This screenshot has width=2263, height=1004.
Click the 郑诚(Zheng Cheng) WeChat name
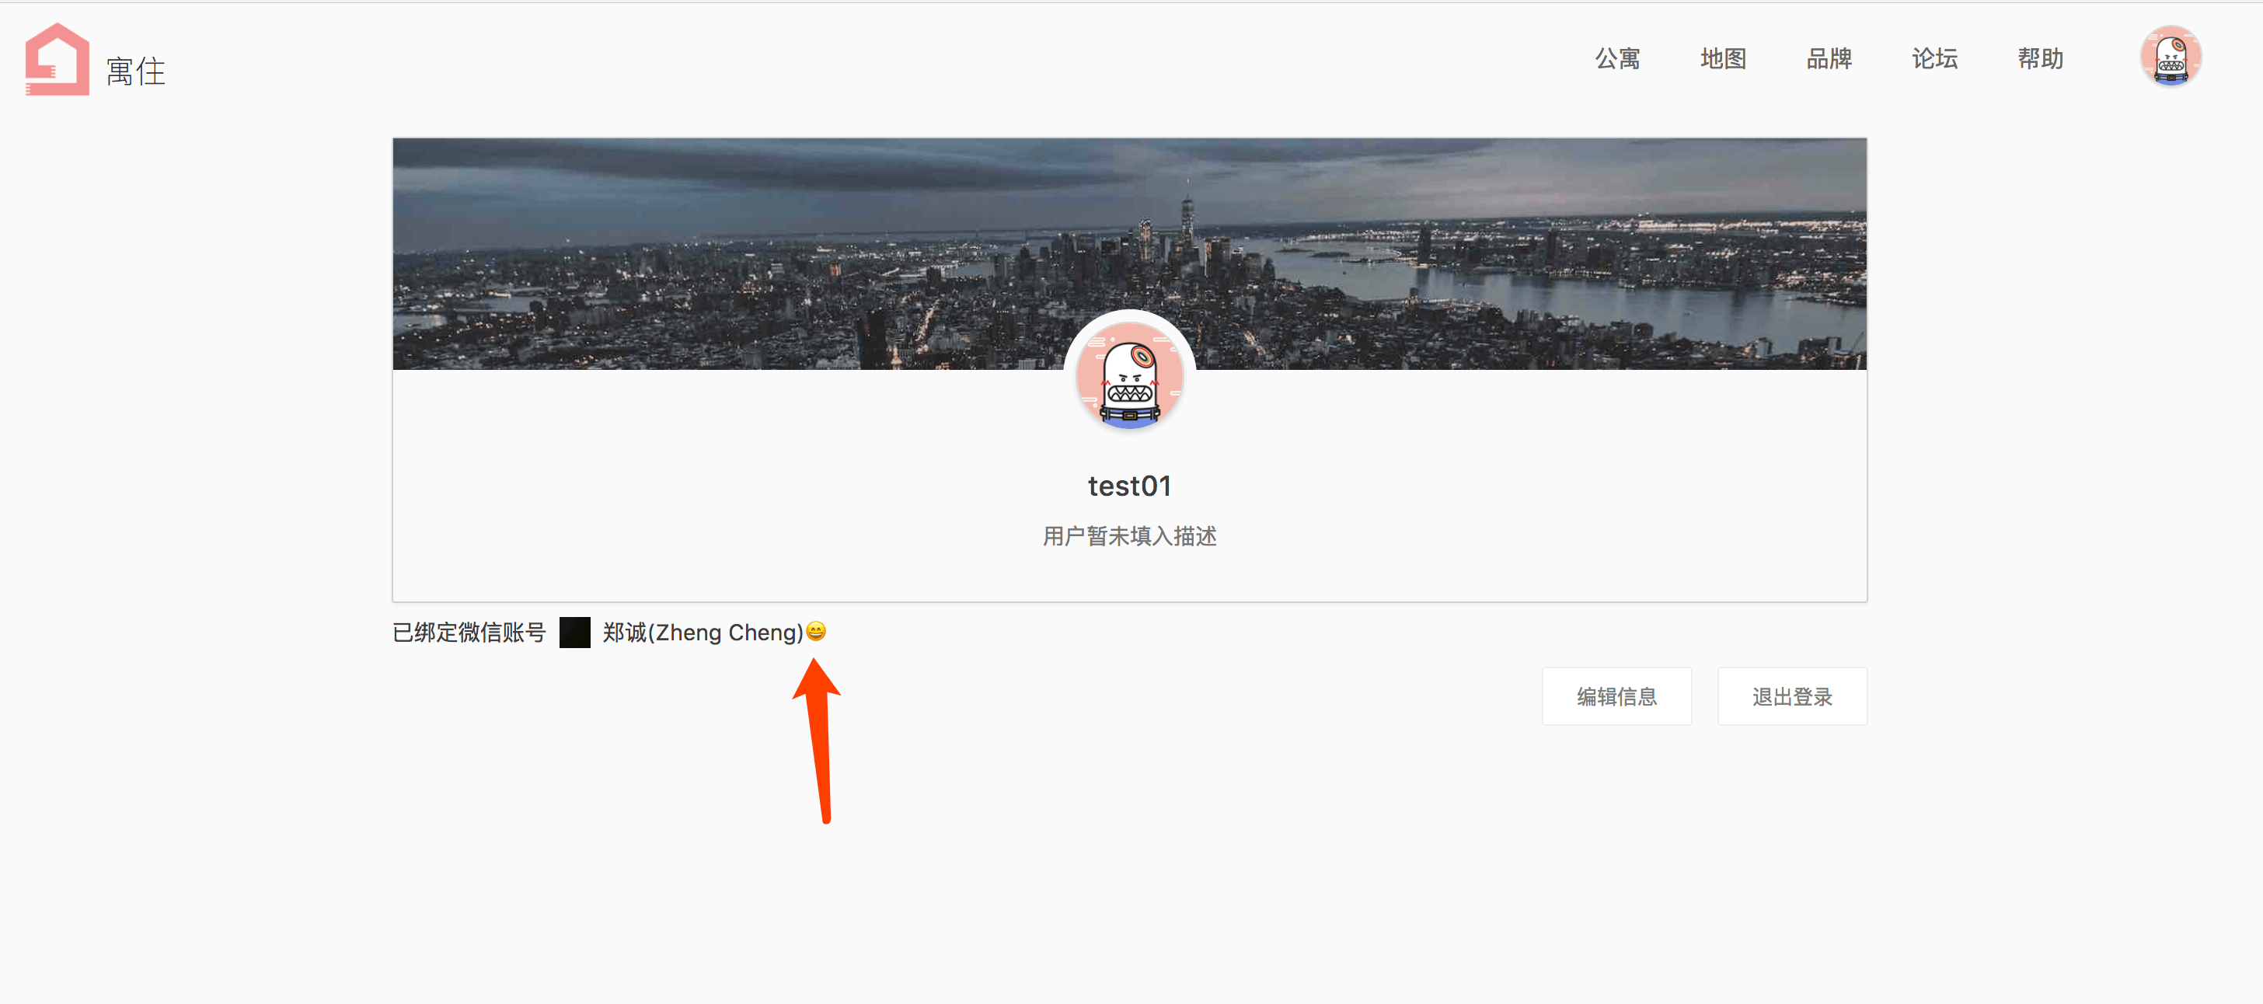tap(702, 633)
